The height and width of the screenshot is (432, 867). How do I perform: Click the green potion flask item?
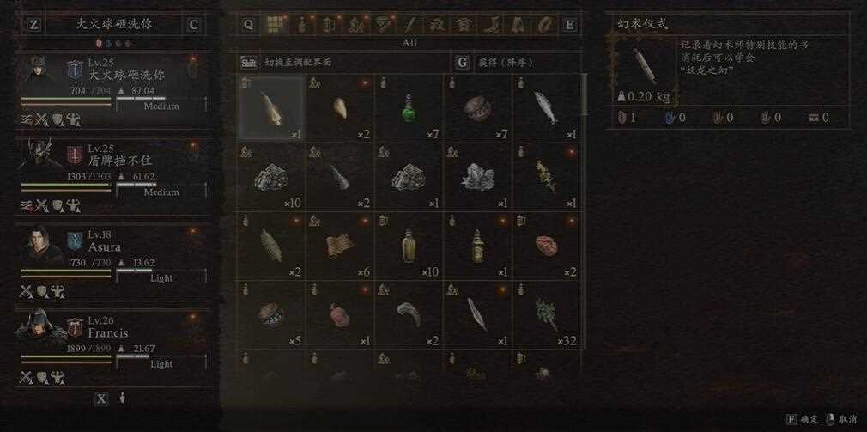click(x=409, y=108)
